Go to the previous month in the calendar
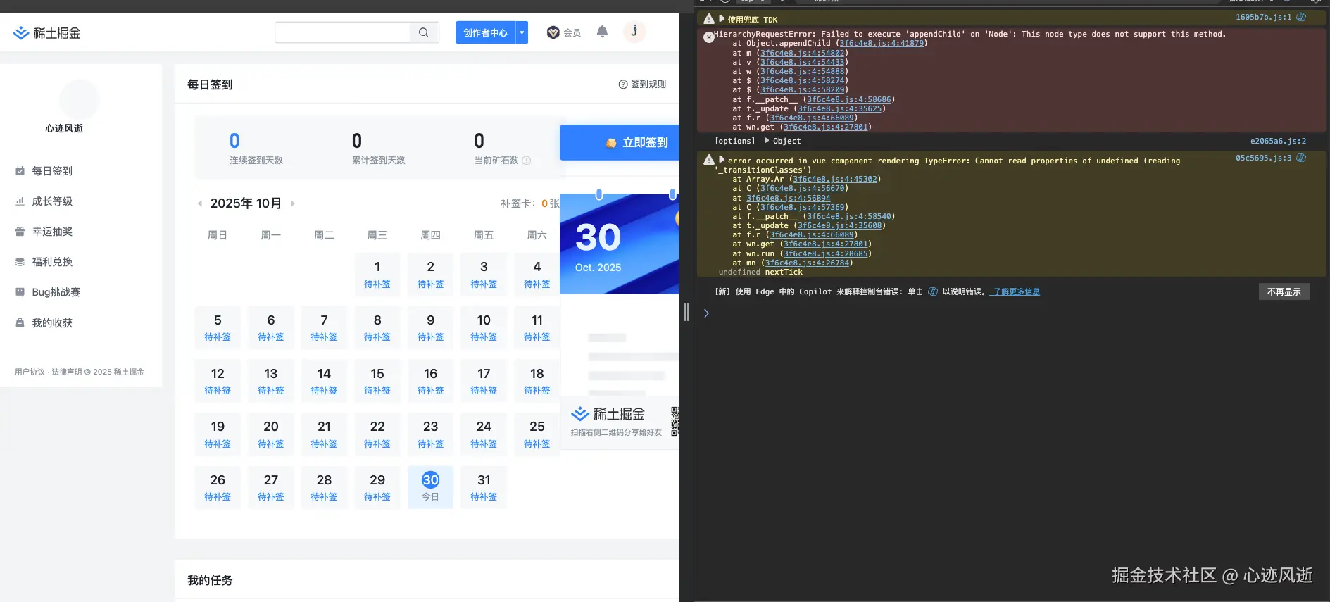Screen dimensions: 1330x602 pyautogui.click(x=200, y=203)
